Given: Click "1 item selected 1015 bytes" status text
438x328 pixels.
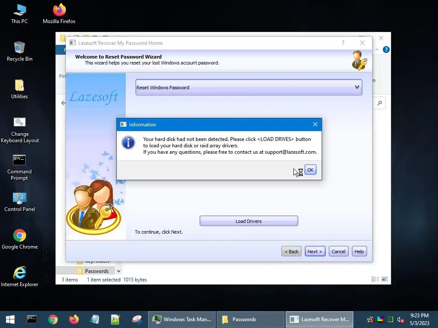Looking at the screenshot, I should (x=117, y=279).
